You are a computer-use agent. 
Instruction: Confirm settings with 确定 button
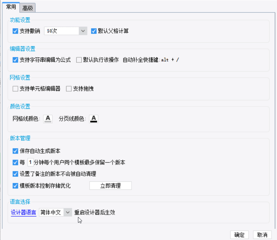[239, 235]
